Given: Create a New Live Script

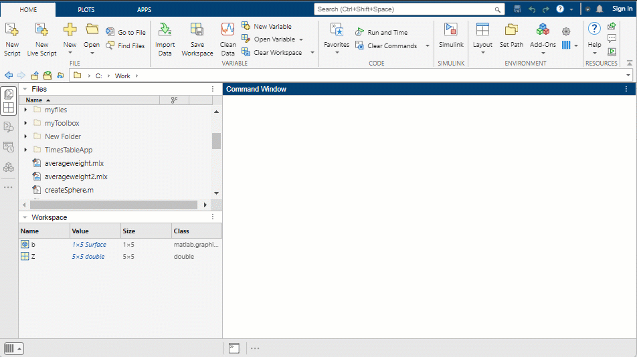Looking at the screenshot, I should (x=41, y=39).
